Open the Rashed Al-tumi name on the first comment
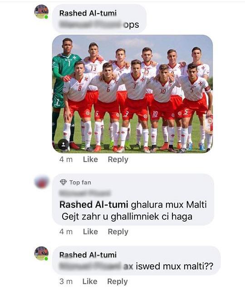 pyautogui.click(x=88, y=13)
